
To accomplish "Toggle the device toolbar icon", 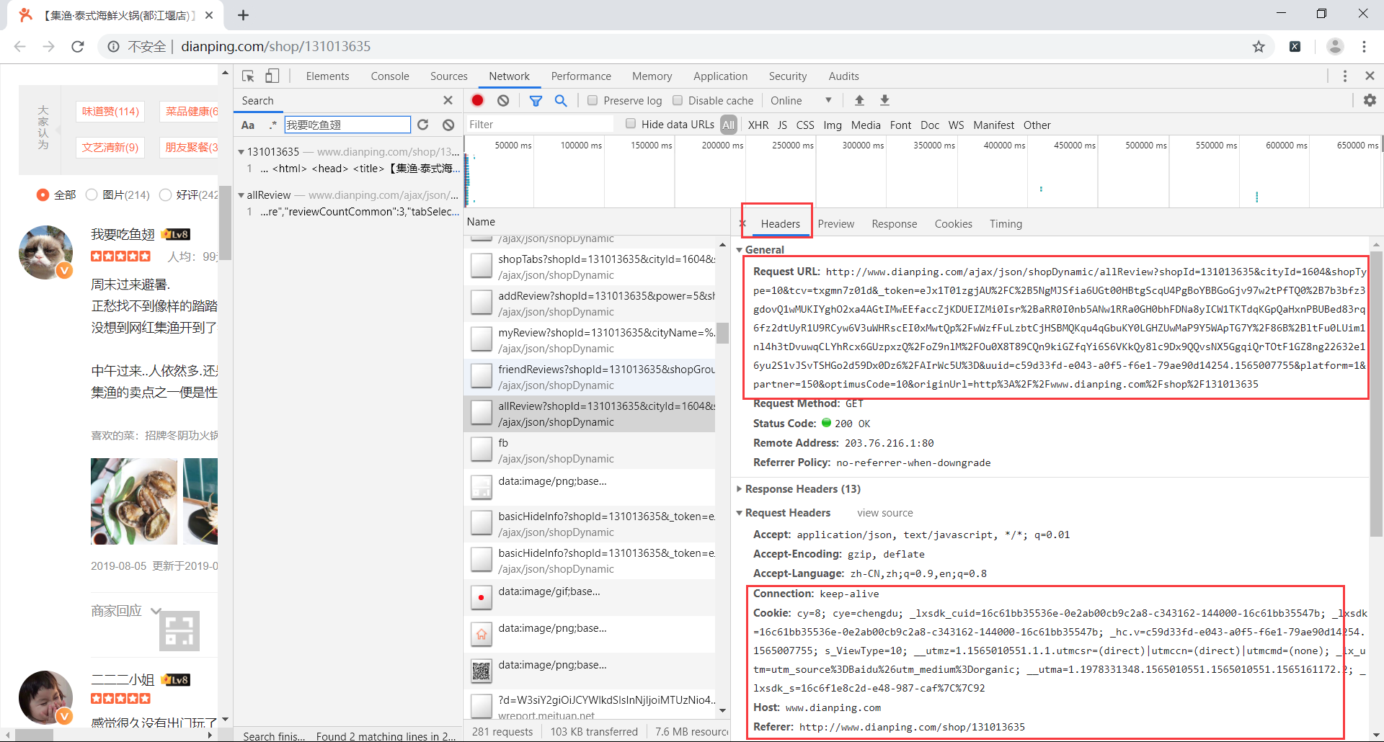I will coord(272,76).
